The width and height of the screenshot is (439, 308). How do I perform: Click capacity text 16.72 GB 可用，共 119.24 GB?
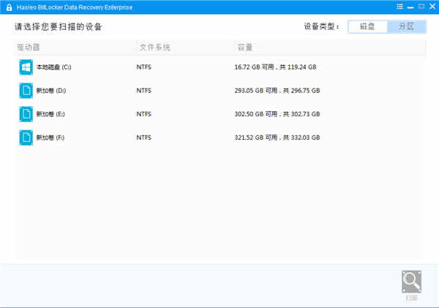[x=276, y=67]
